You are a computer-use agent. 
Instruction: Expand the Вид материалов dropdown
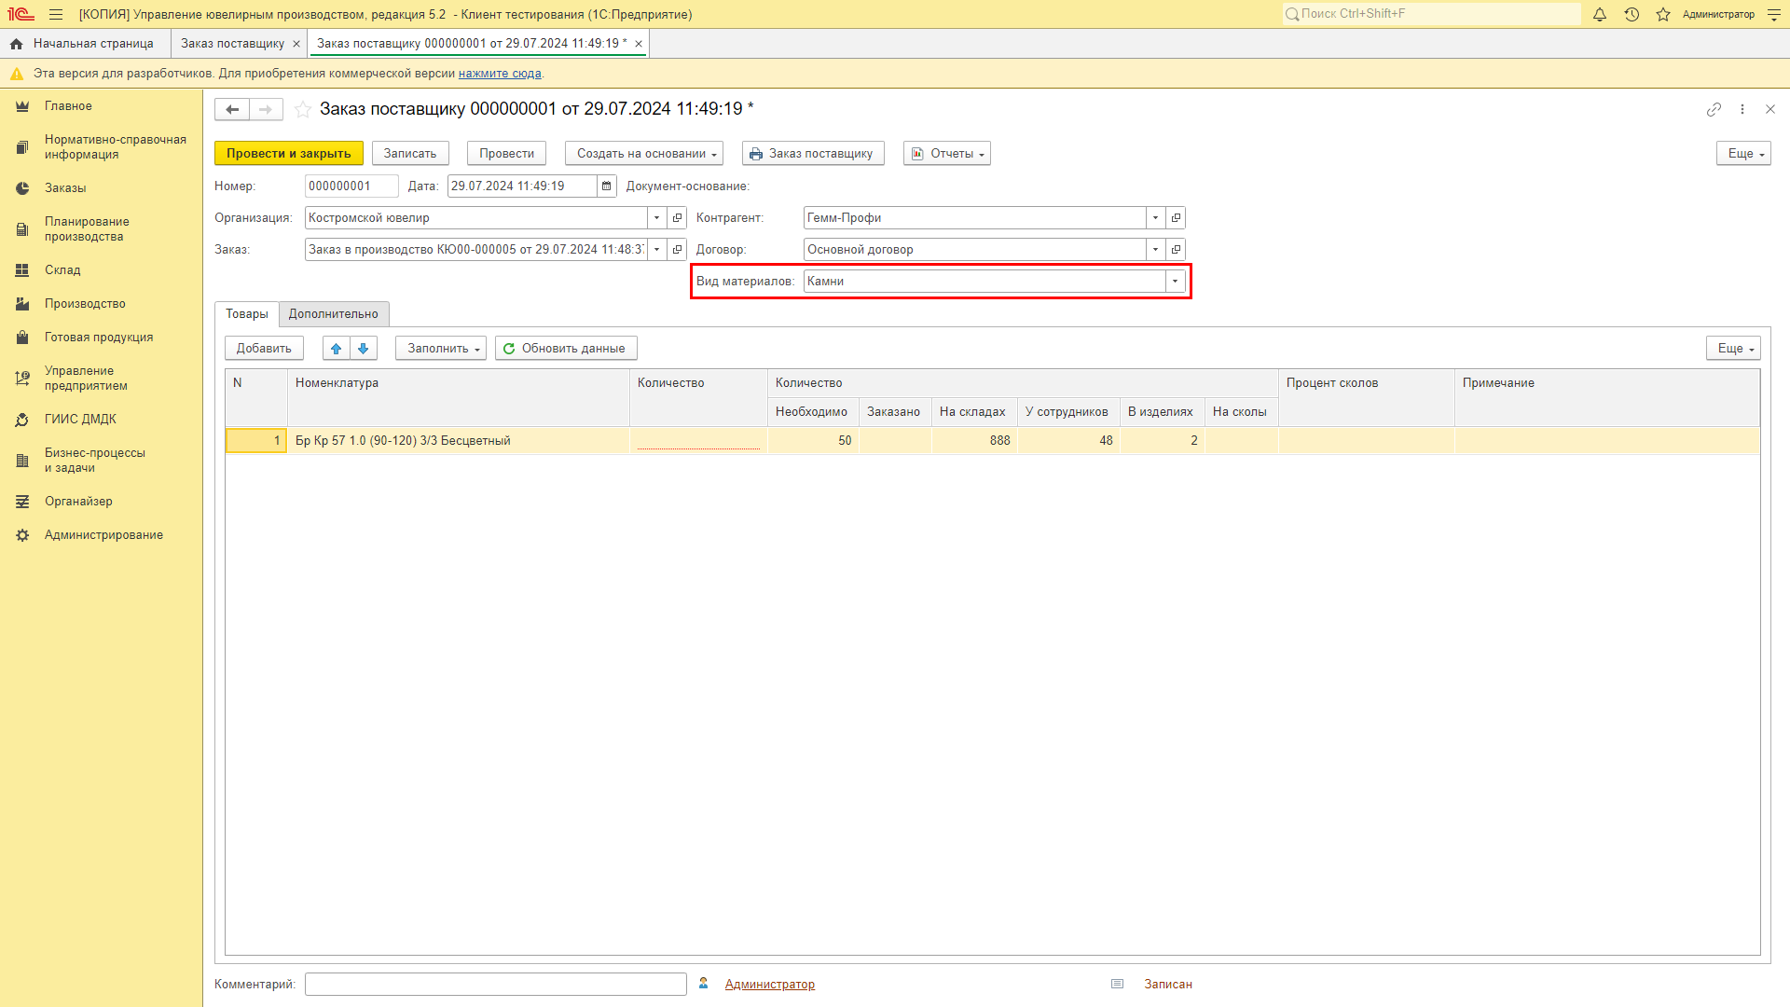[1176, 281]
